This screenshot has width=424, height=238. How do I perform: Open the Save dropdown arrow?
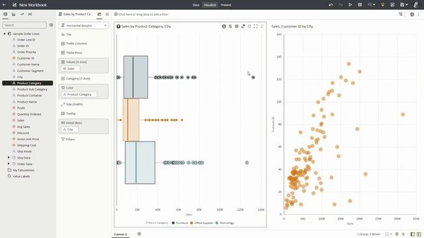407,5
